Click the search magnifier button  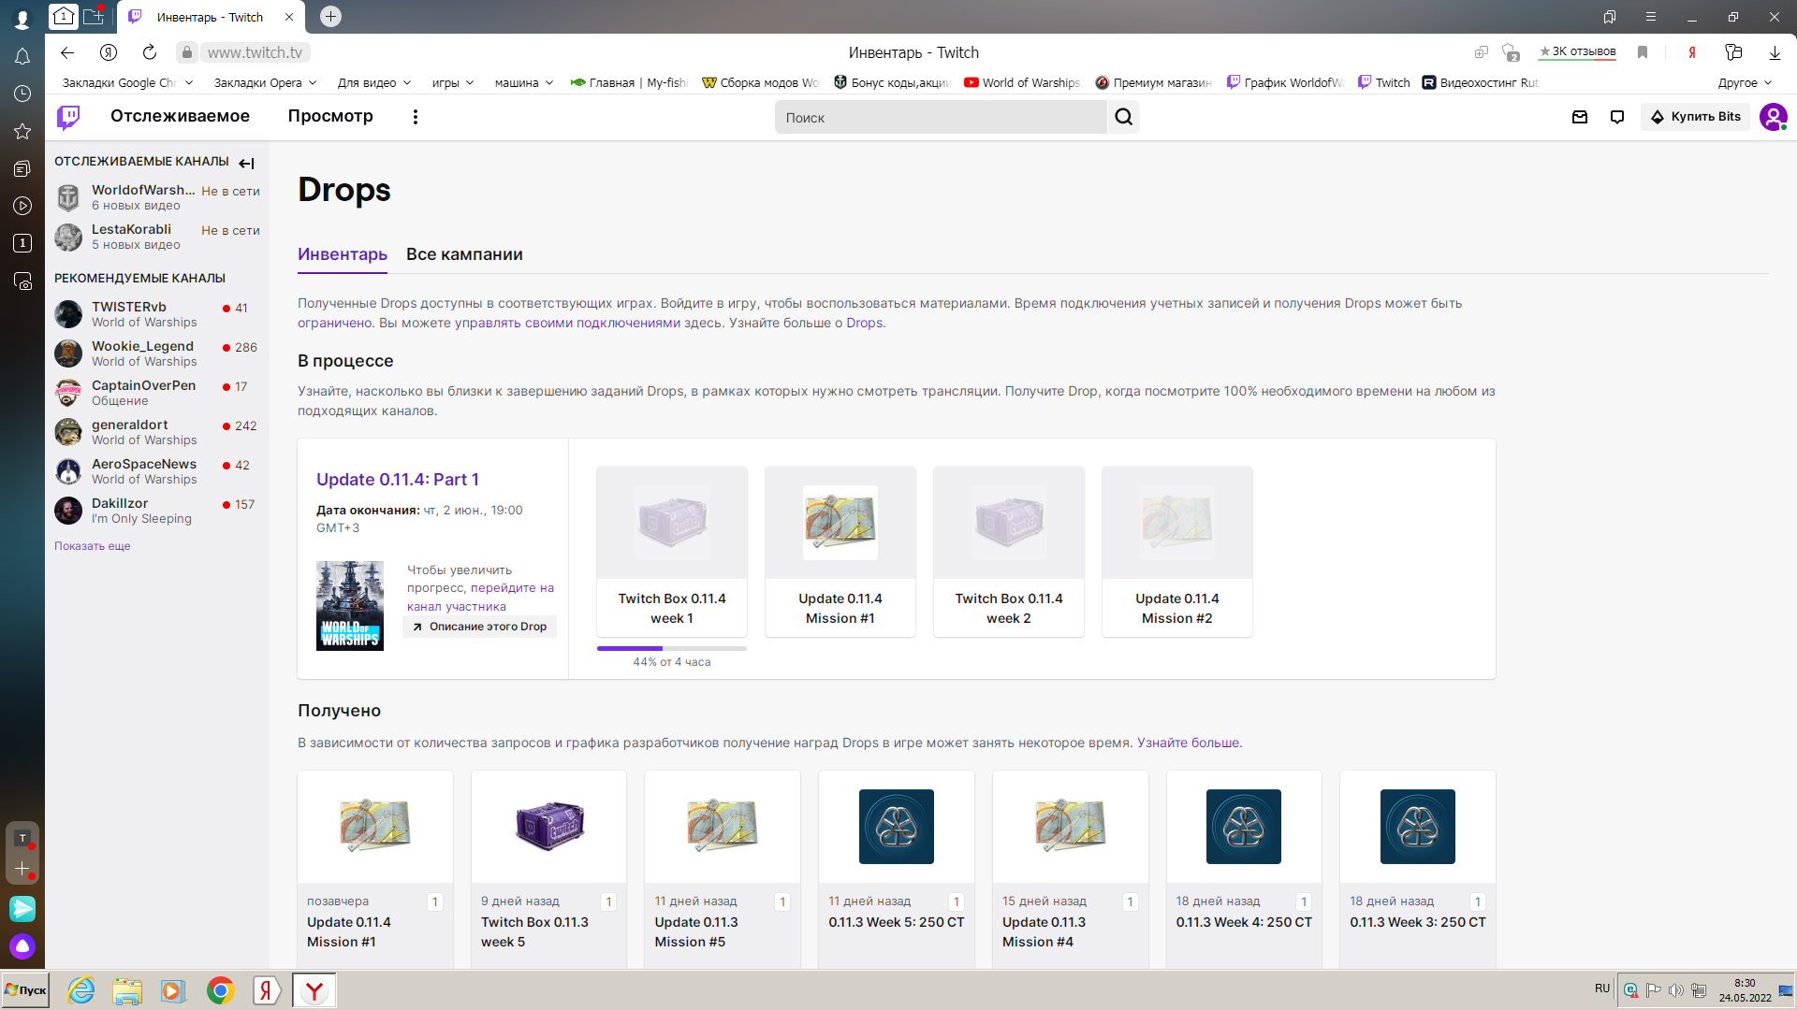pos(1123,117)
